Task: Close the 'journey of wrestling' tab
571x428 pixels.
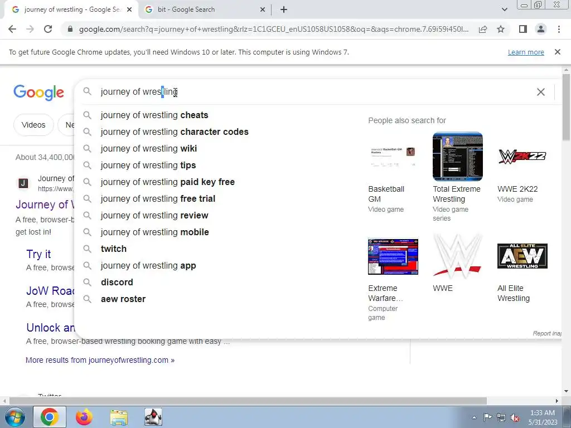Action: 129,10
